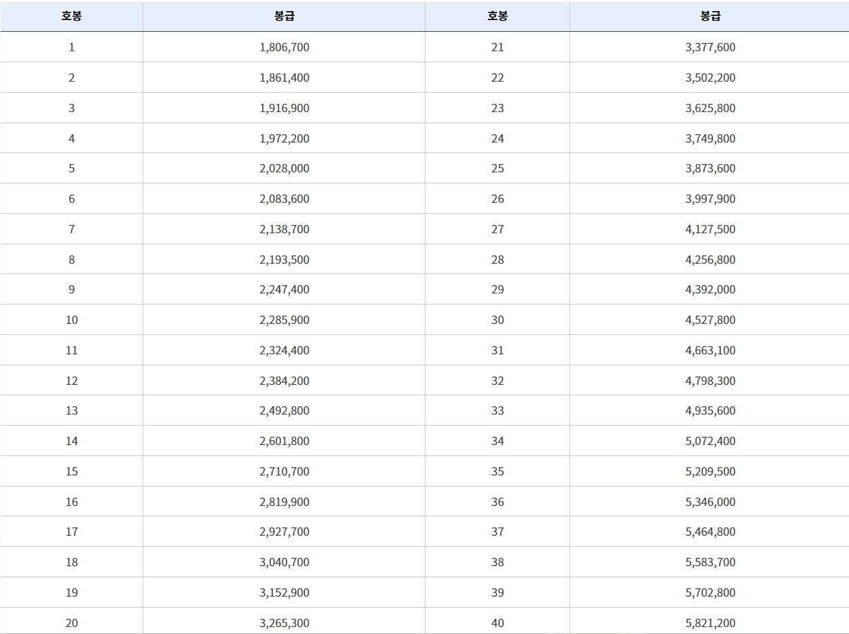Click the salary figure 5,464,800
The width and height of the screenshot is (849, 634).
711,532
